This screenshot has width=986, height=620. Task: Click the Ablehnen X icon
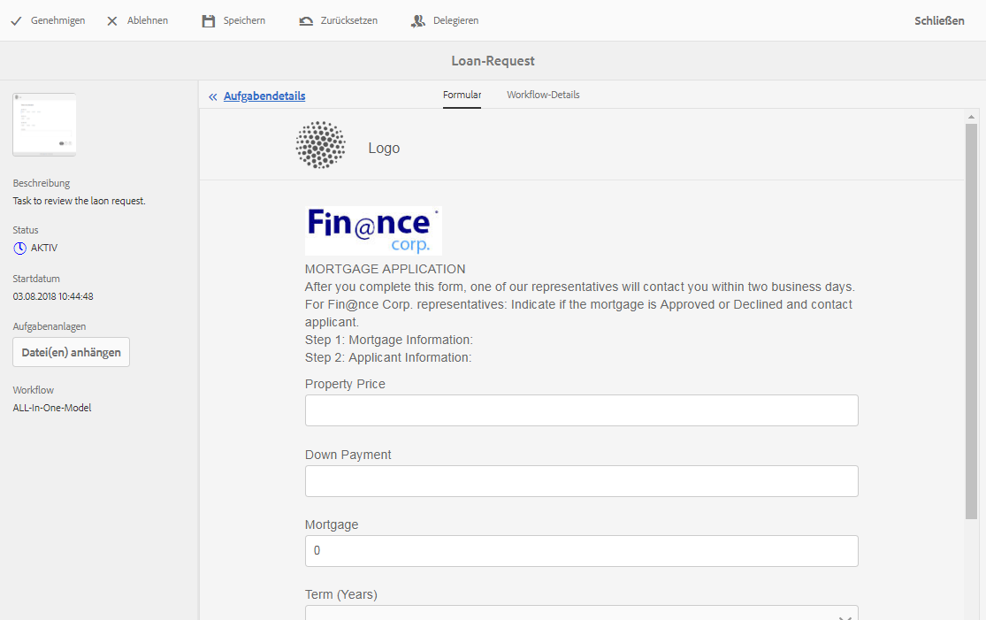[x=112, y=20]
